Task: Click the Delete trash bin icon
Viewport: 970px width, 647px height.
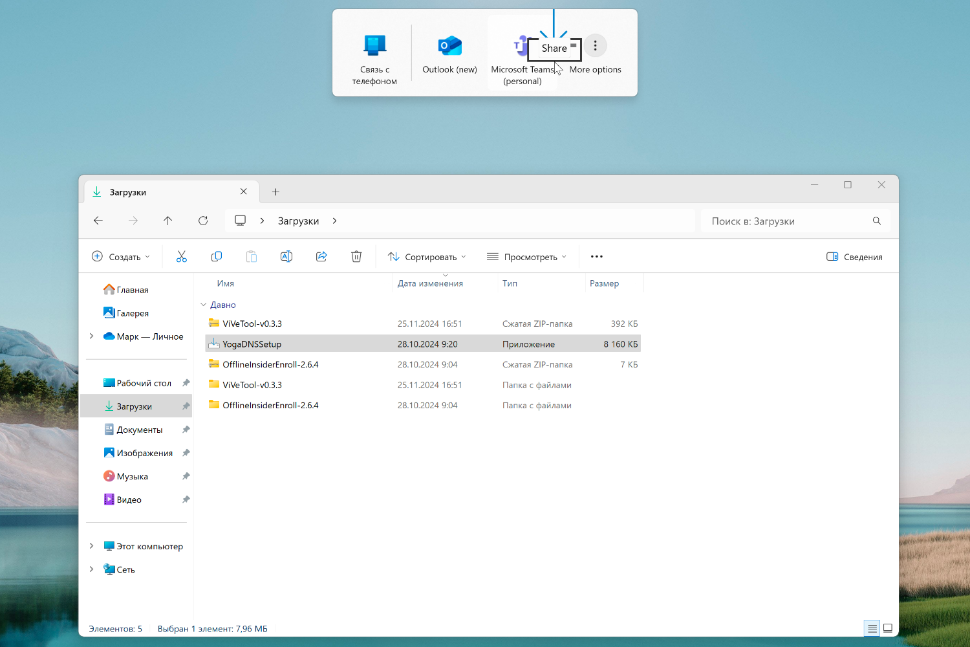Action: point(356,257)
